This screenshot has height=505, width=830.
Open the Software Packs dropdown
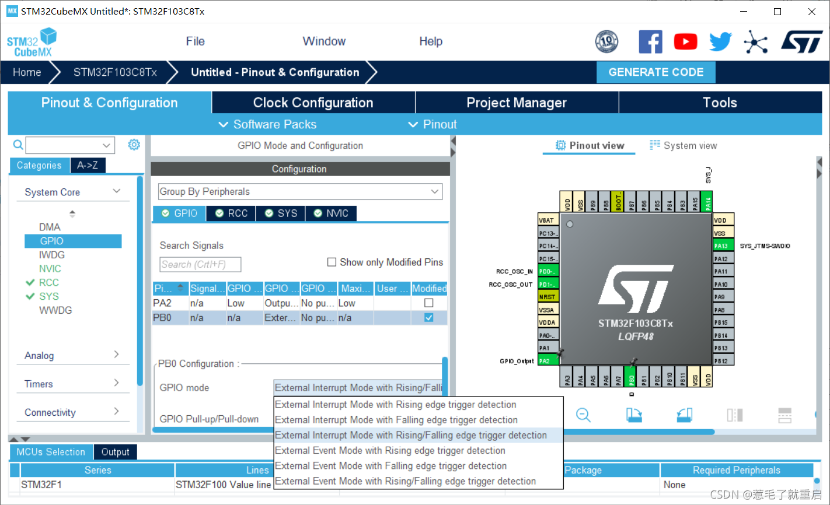pos(267,124)
